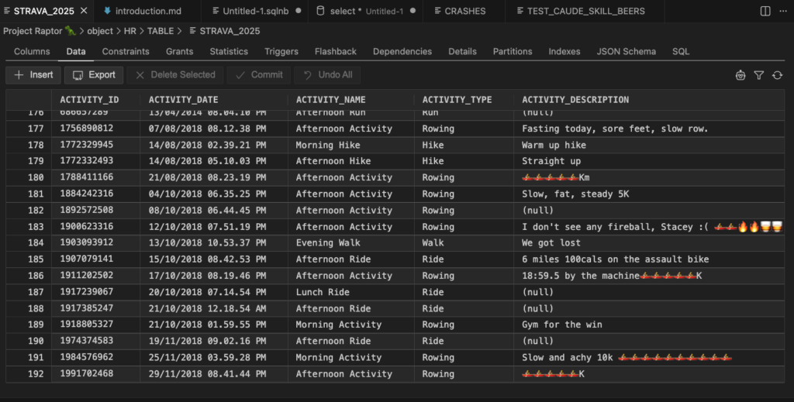The width and height of the screenshot is (794, 402).
Task: Expand the TABLE breadcrumb segment
Action: (x=161, y=31)
